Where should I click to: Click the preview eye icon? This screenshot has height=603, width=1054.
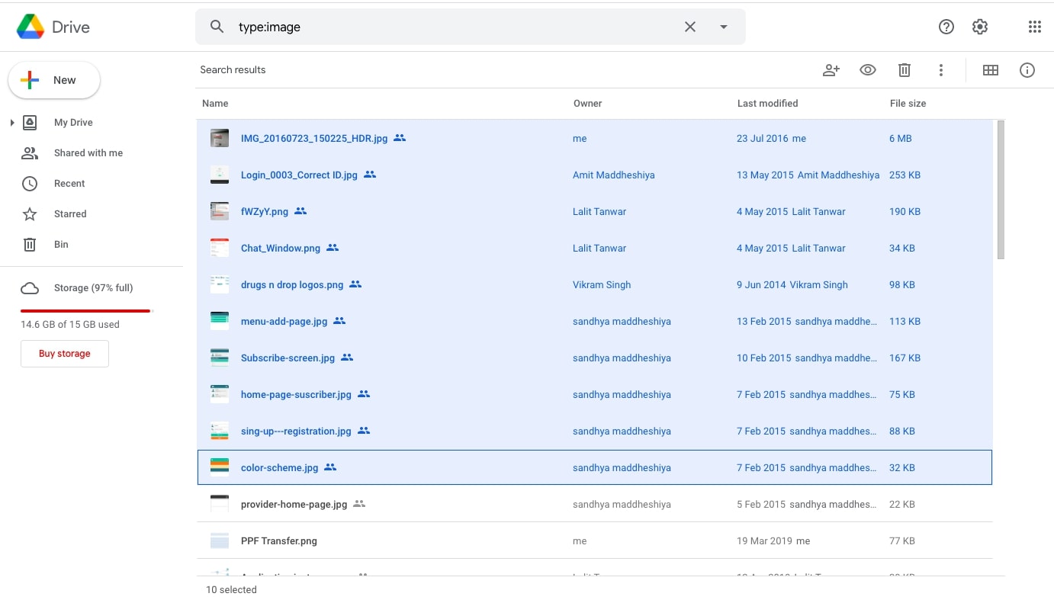pyautogui.click(x=867, y=70)
